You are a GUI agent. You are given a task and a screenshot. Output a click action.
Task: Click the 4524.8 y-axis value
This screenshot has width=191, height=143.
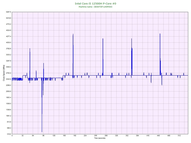coord(9,30)
